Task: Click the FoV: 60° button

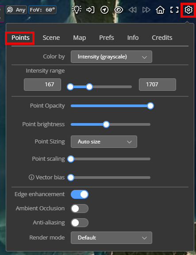Action: click(x=42, y=10)
